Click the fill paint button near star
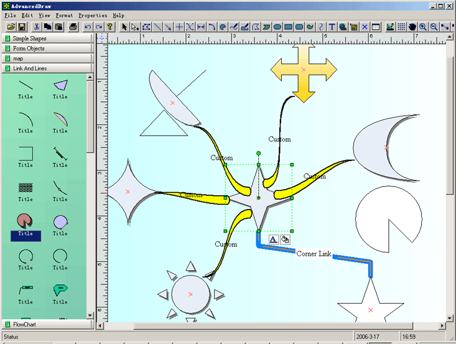The height and width of the screenshot is (344, 456). click(285, 239)
